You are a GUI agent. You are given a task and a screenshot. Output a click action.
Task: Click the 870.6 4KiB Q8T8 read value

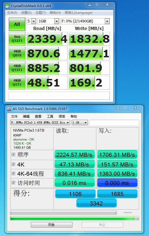click(x=47, y=54)
